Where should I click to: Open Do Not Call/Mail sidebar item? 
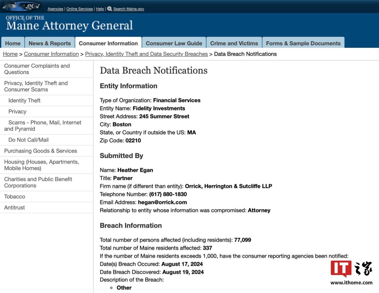tap(47, 140)
